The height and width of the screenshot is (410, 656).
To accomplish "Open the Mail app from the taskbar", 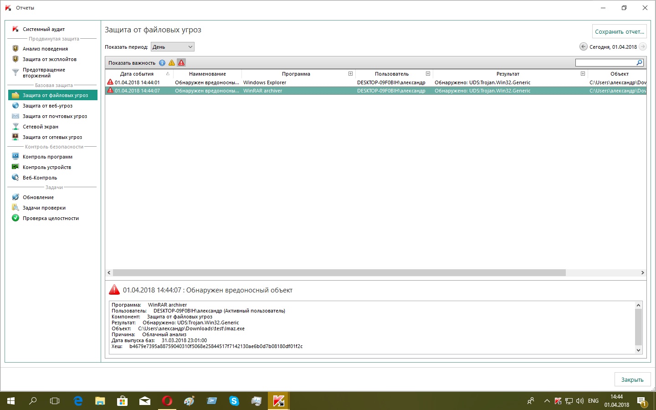I will pos(144,401).
